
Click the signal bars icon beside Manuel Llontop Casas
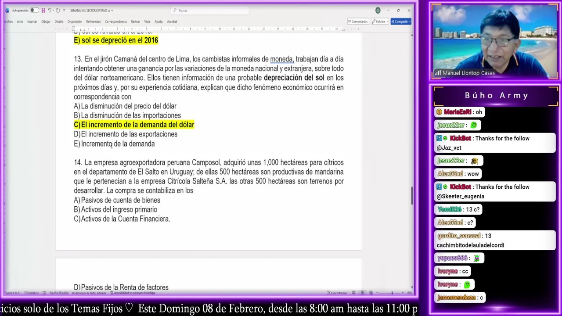click(438, 73)
